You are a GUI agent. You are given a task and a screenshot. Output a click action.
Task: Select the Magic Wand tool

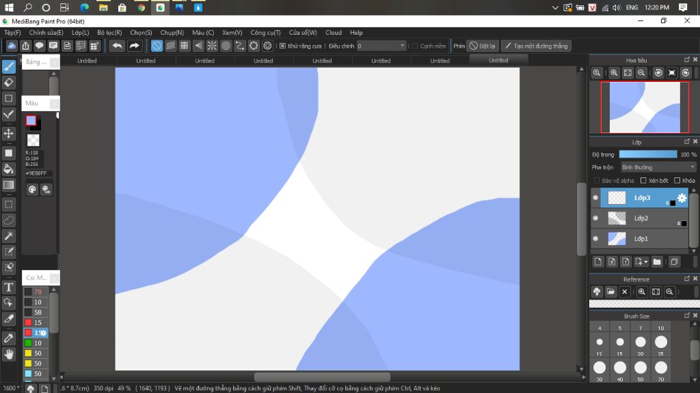point(9,236)
